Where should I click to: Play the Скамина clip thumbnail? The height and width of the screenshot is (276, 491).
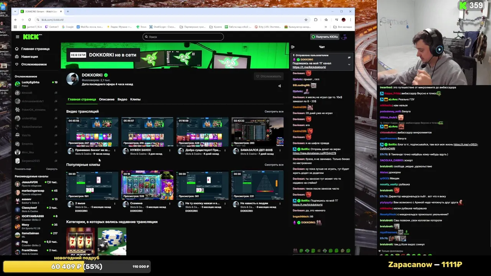click(x=147, y=185)
